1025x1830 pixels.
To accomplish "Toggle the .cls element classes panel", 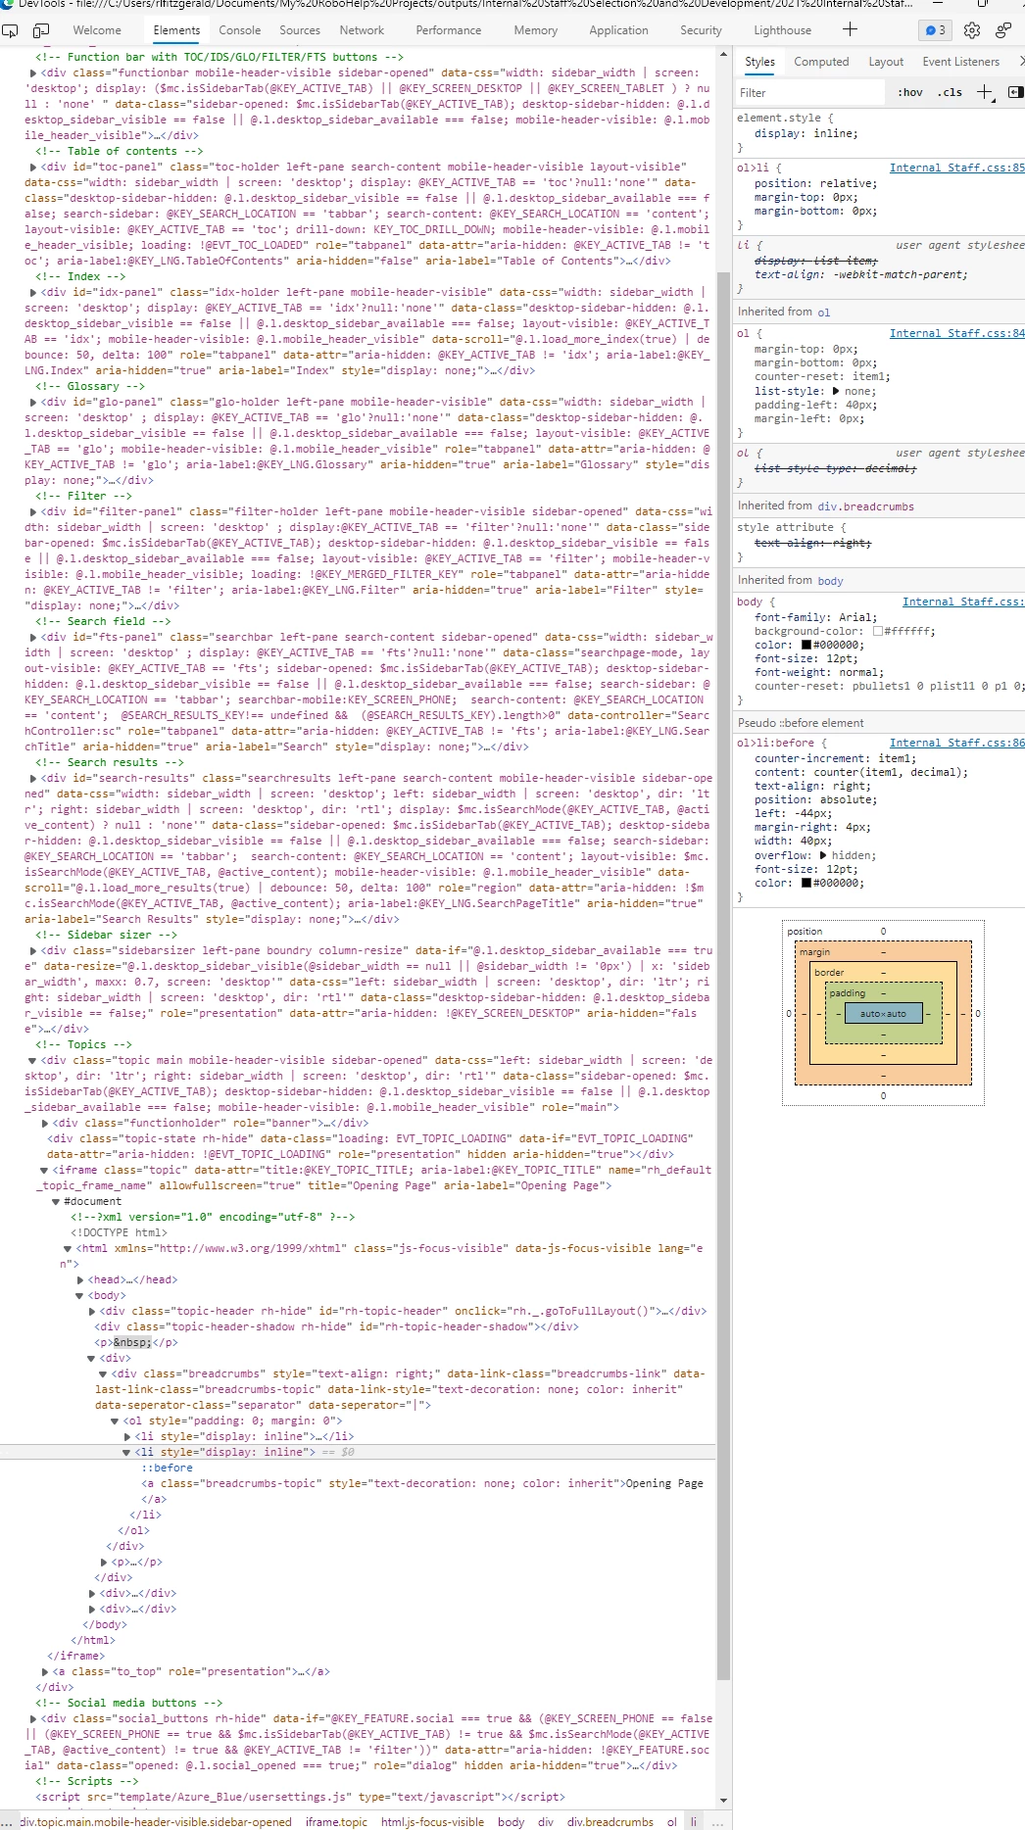I will point(950,92).
